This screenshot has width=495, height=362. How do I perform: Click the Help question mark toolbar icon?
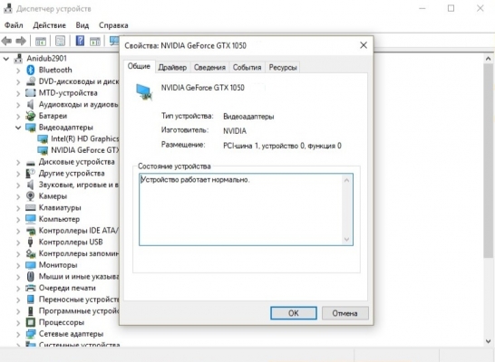click(x=80, y=41)
